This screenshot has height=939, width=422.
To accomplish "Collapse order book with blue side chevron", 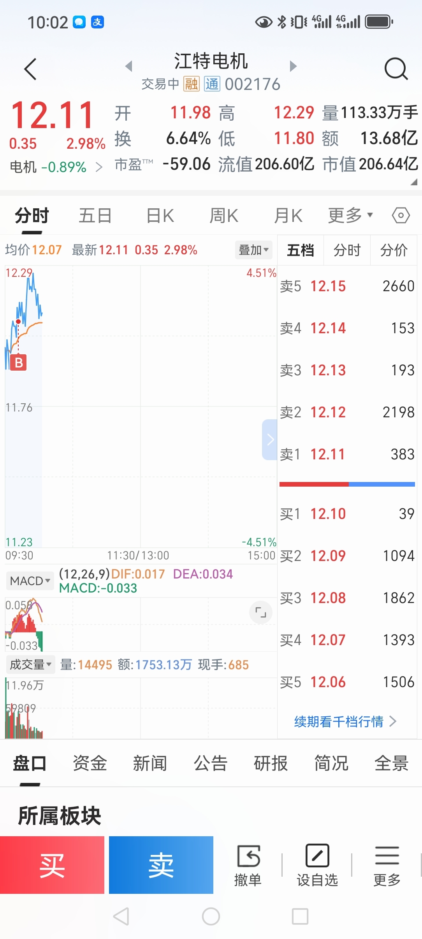I will pos(270,440).
